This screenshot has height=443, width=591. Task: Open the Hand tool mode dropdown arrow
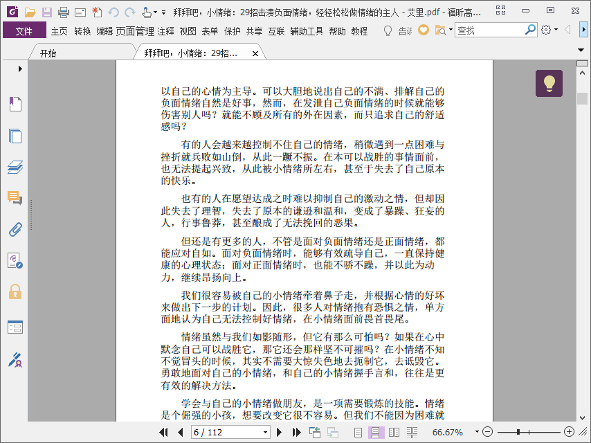coord(155,12)
